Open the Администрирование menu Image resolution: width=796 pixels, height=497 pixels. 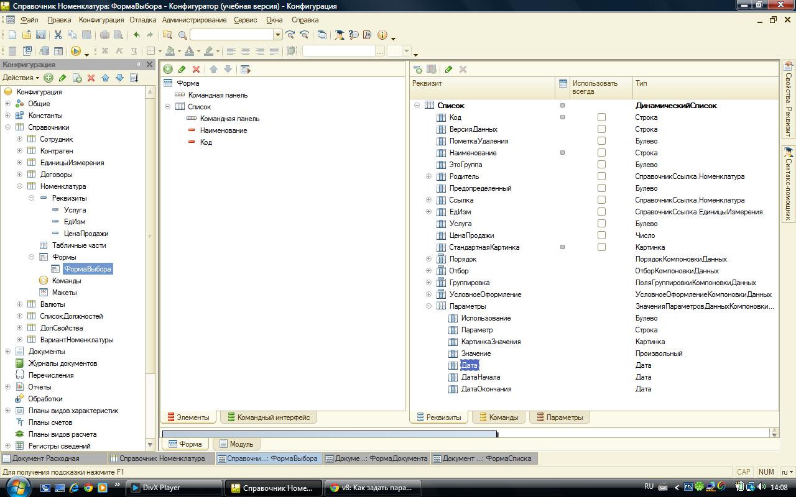tap(194, 20)
